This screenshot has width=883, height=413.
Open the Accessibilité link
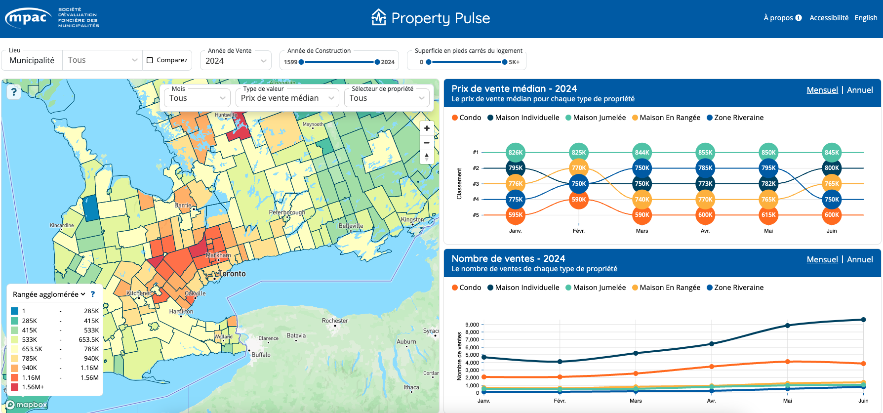pos(829,18)
